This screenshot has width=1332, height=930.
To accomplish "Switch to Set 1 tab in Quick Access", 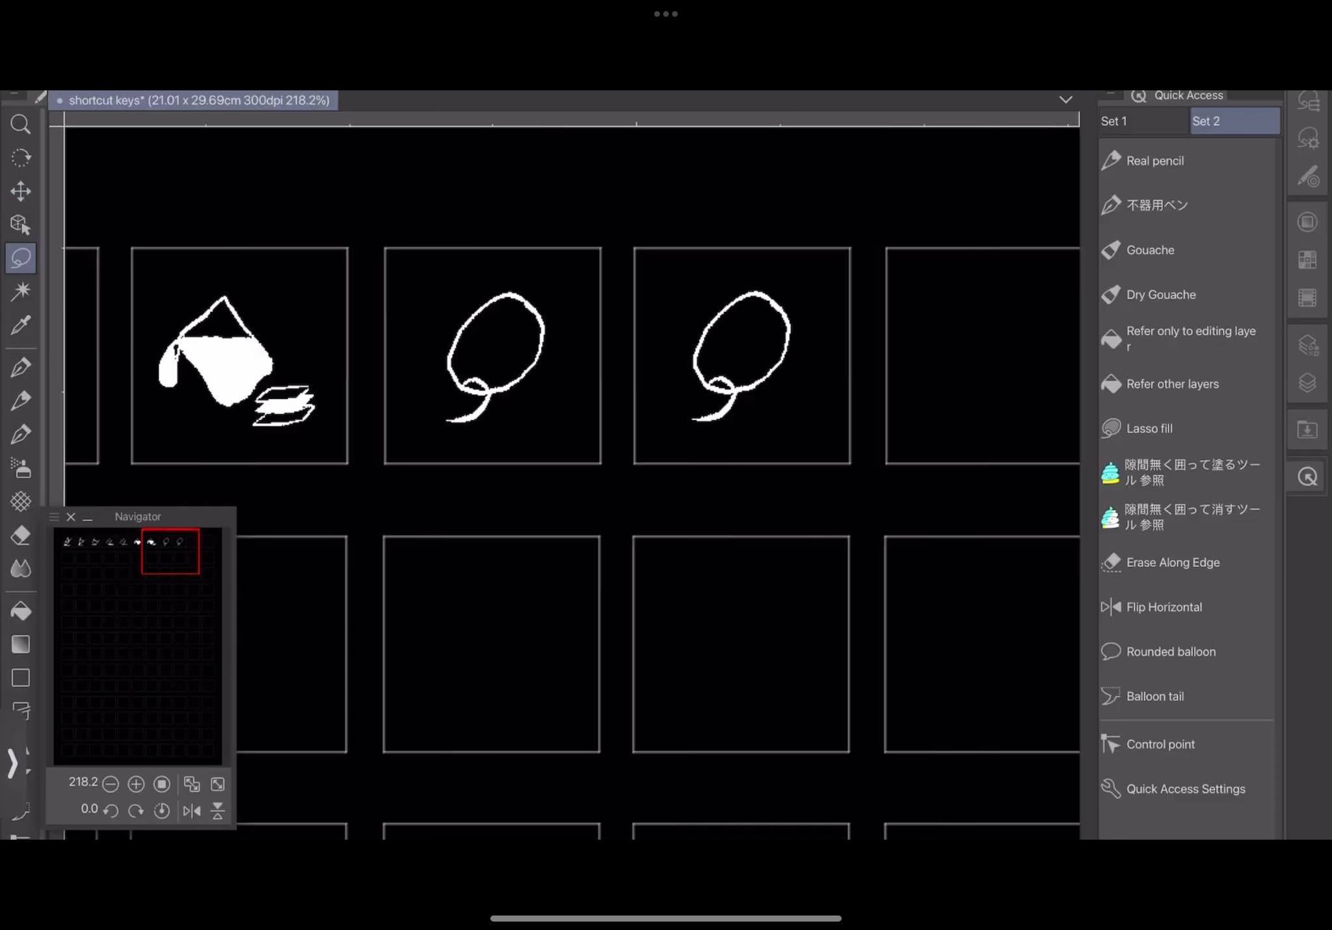I will tap(1143, 121).
